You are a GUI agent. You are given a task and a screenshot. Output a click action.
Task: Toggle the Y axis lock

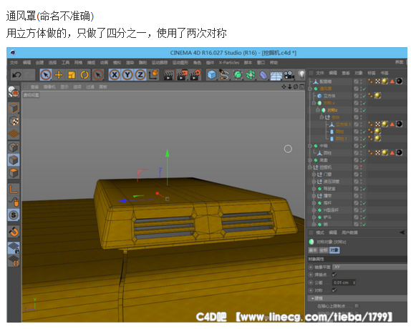(x=127, y=75)
